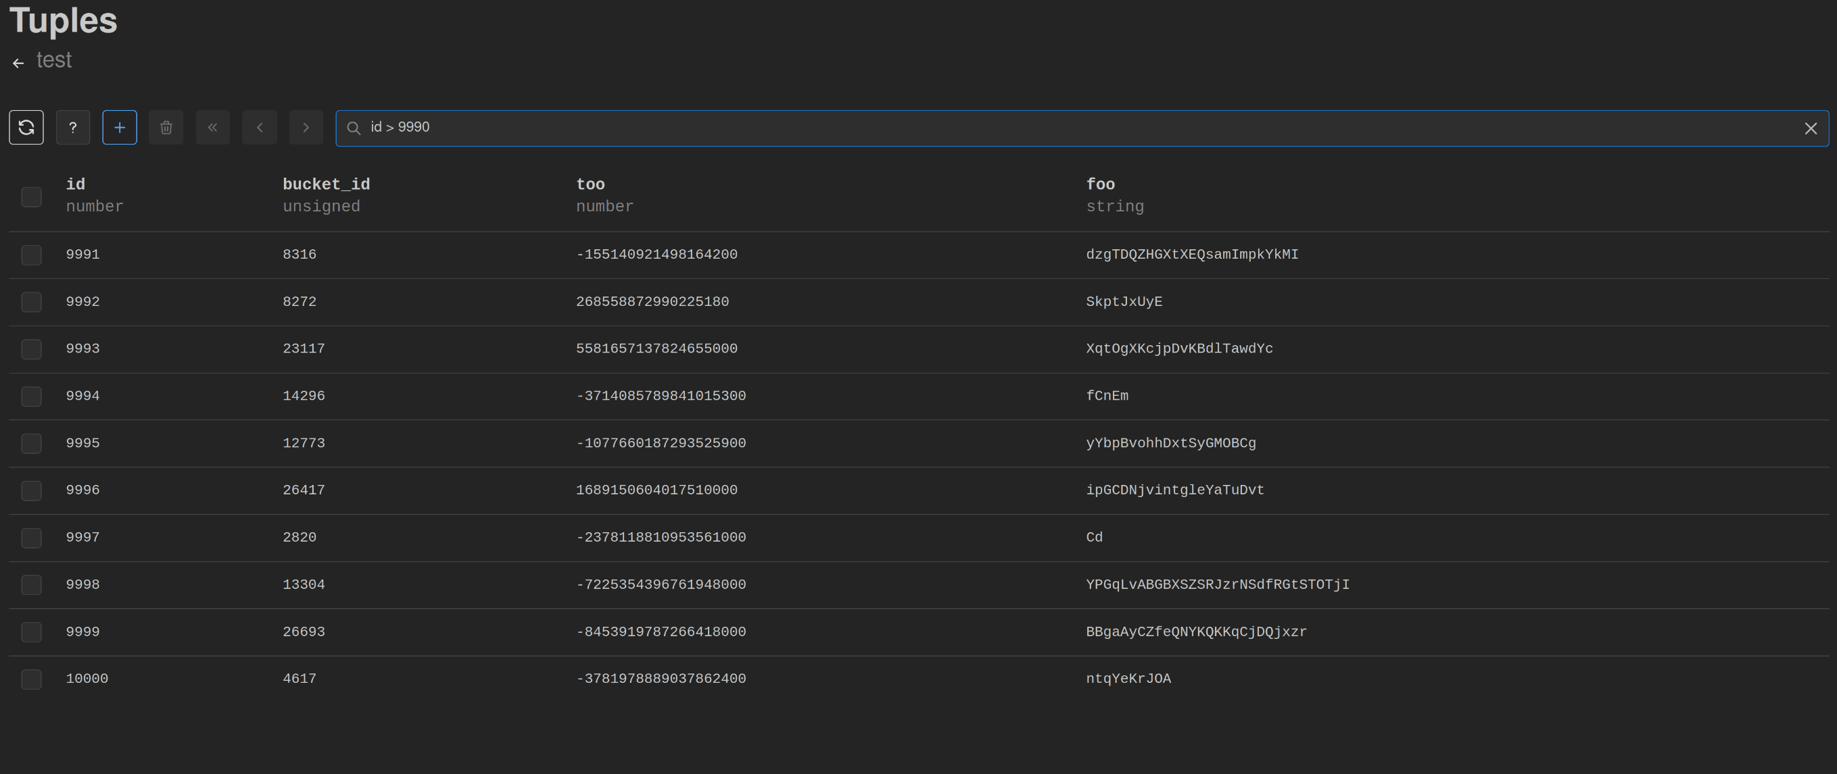
Task: Add a new tuple with plus icon
Action: pyautogui.click(x=120, y=128)
